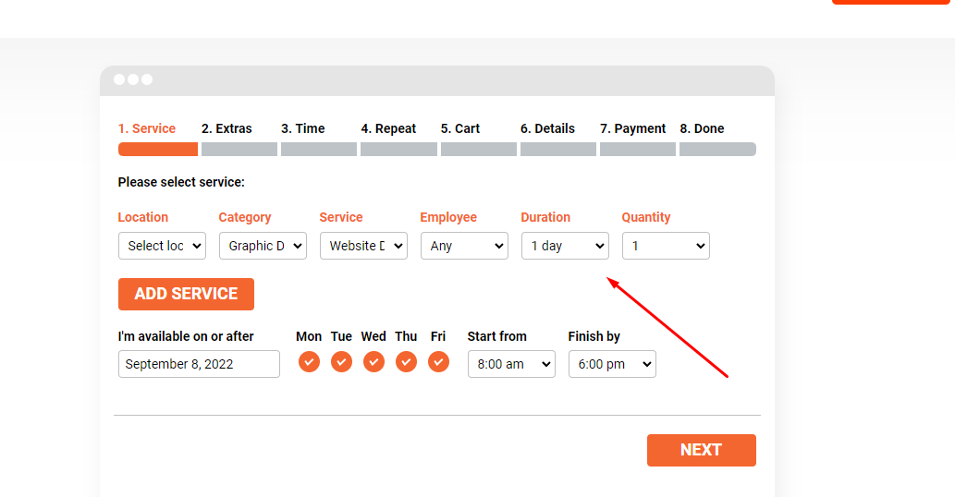Deselect the Thu availability circle
The height and width of the screenshot is (497, 955).
(406, 362)
